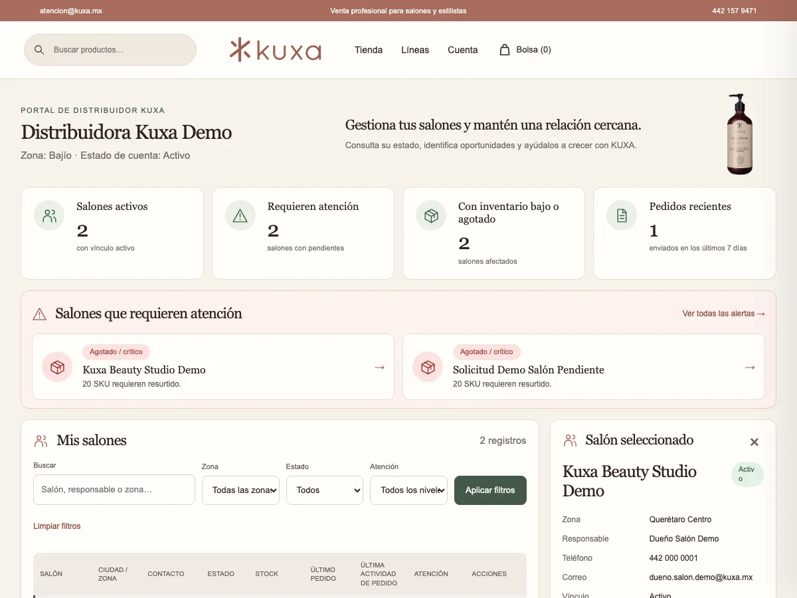The image size is (797, 598).
Task: Focus the Buscar productos search field
Action: [x=110, y=50]
